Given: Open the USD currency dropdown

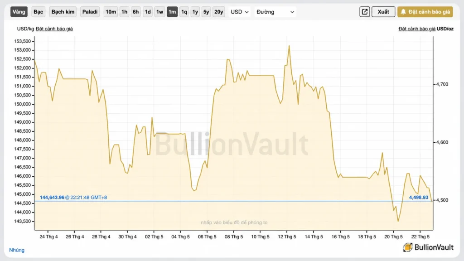Looking at the screenshot, I should pyautogui.click(x=239, y=12).
